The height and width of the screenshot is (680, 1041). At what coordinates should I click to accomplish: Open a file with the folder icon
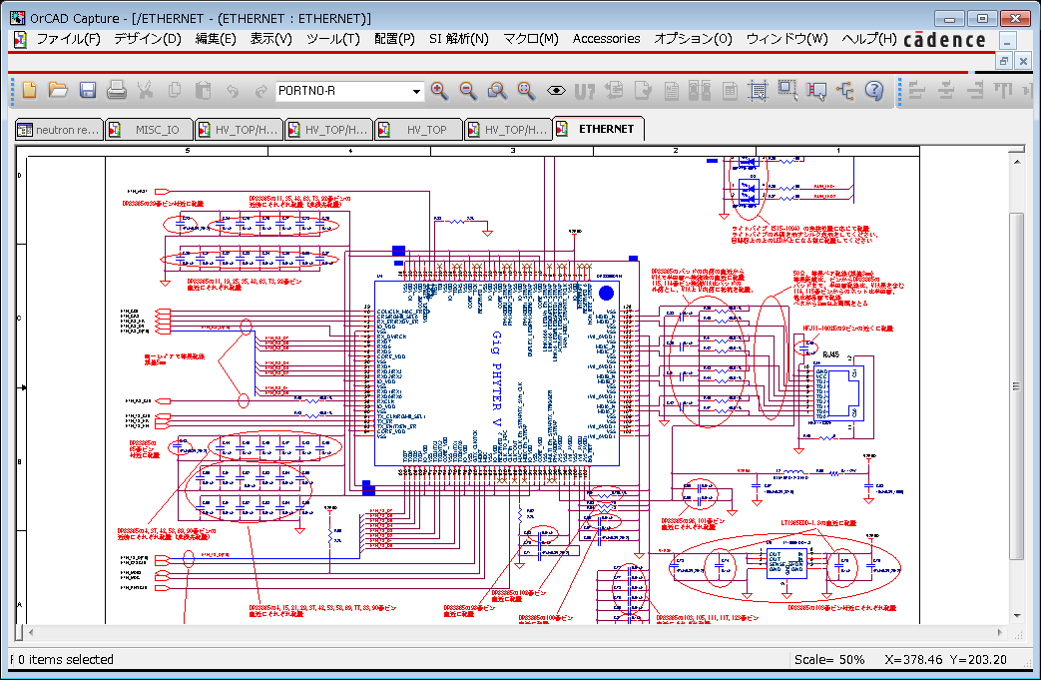click(x=59, y=90)
